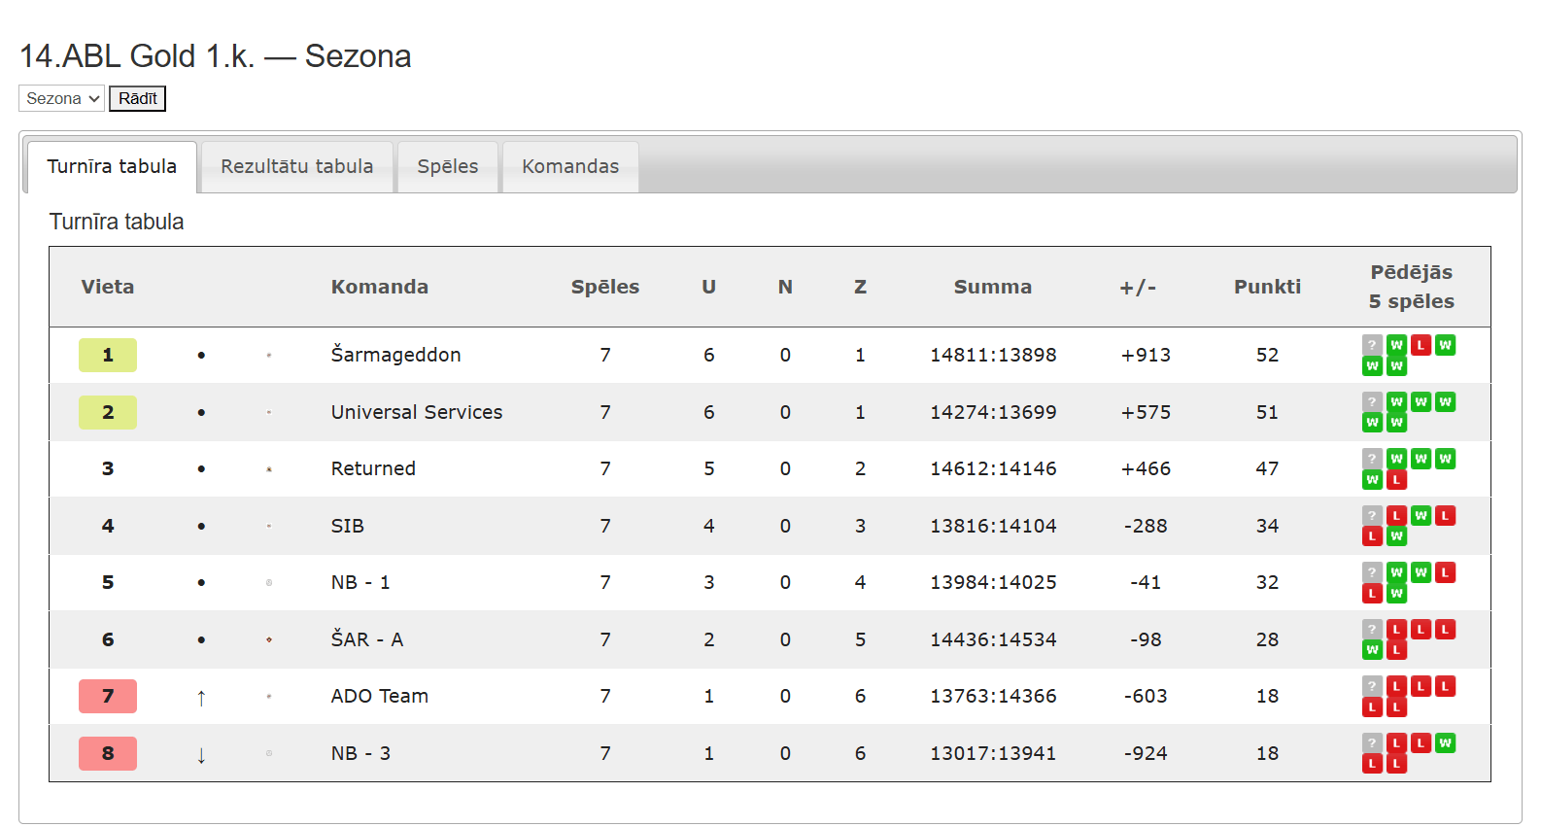Select the Turnīra tabula tab
Image resolution: width=1541 pixels, height=827 pixels.
(112, 166)
